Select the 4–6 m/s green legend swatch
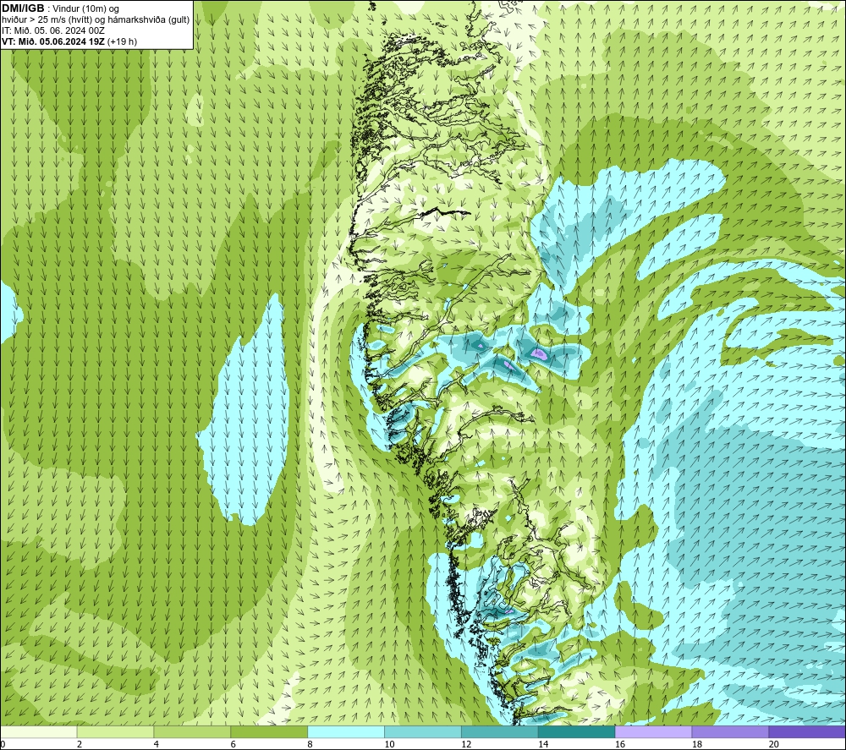The height and width of the screenshot is (750, 846). click(192, 731)
